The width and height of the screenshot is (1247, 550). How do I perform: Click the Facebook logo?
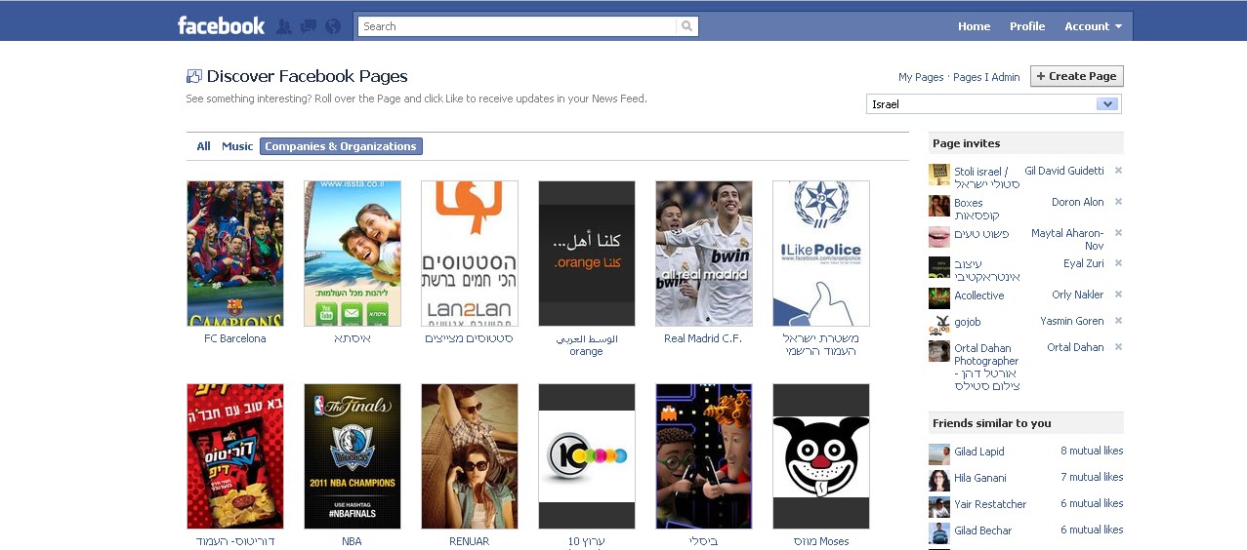[221, 25]
